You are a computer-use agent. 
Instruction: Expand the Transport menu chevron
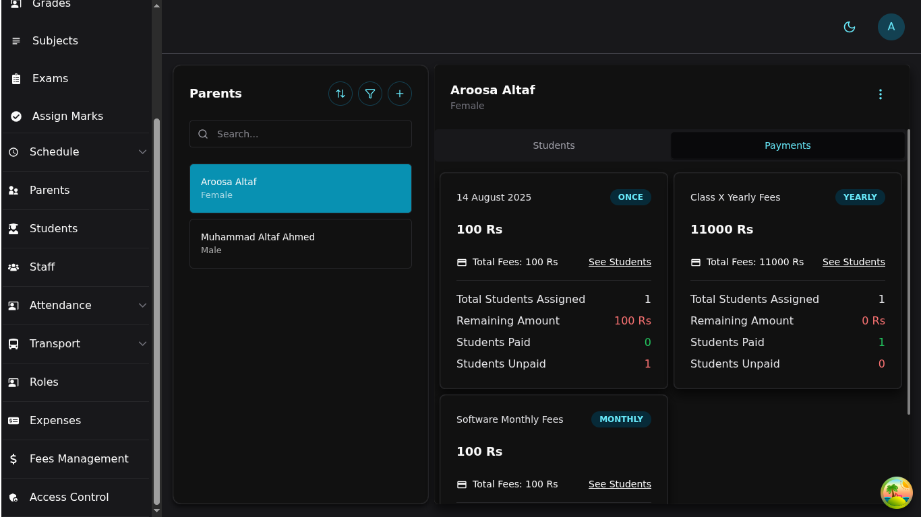(142, 344)
